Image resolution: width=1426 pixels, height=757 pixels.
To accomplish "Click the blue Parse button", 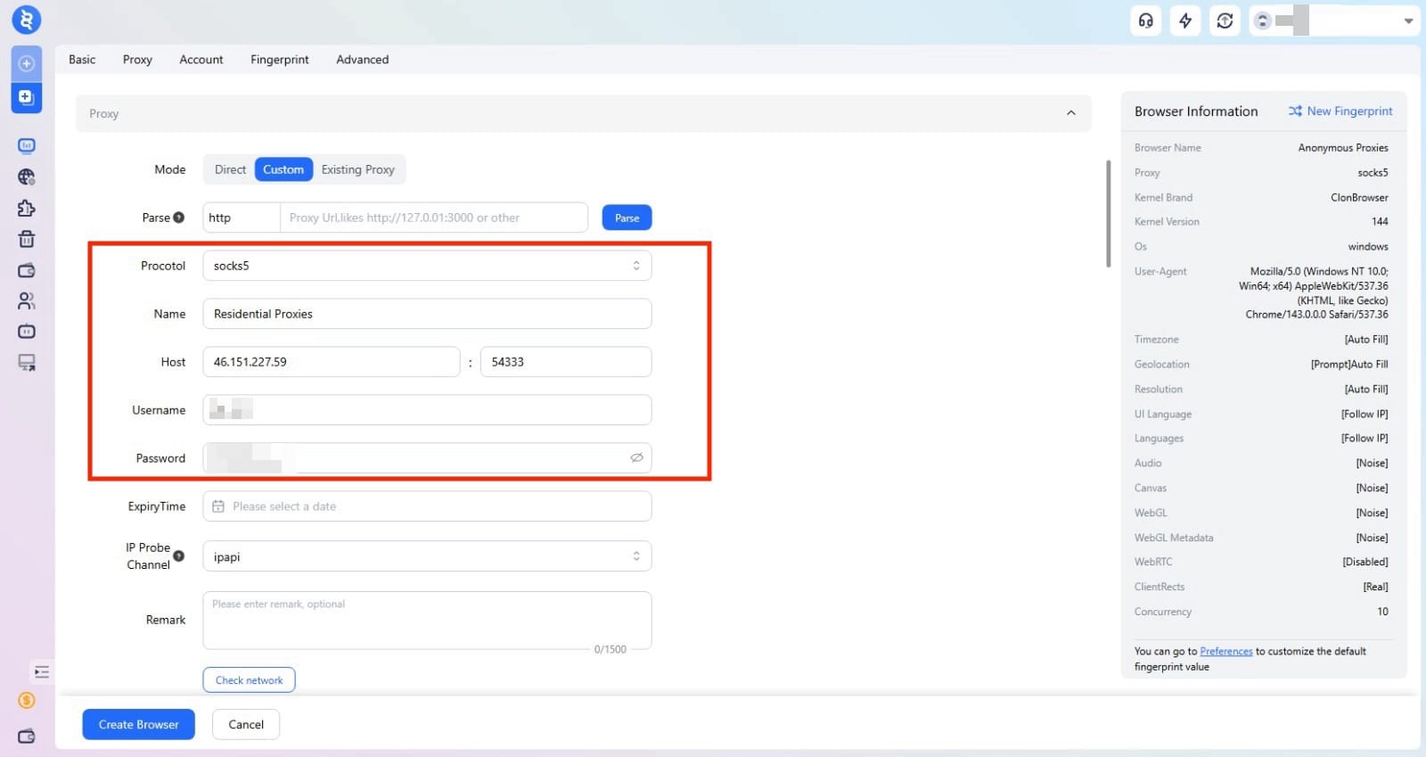I will (x=627, y=218).
